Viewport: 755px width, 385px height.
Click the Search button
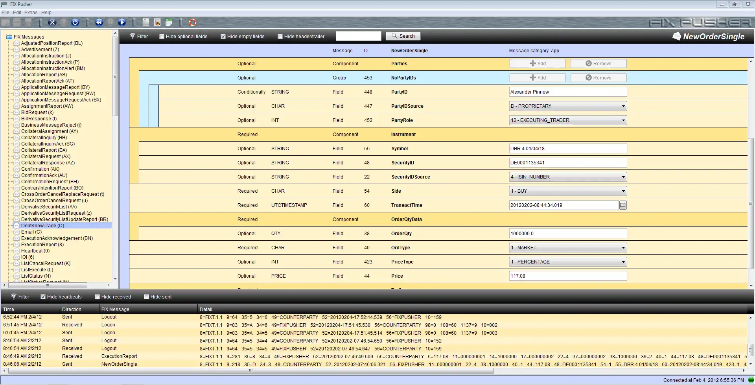pyautogui.click(x=403, y=36)
